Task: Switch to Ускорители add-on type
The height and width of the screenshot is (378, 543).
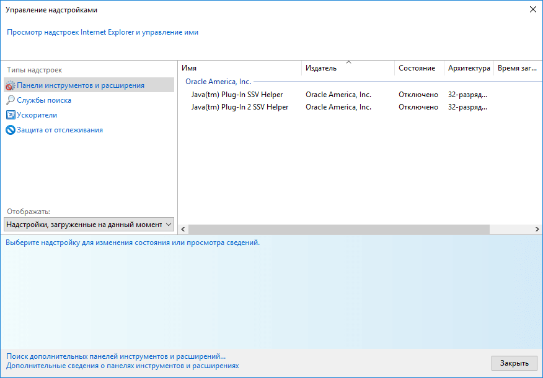Action: (x=37, y=115)
